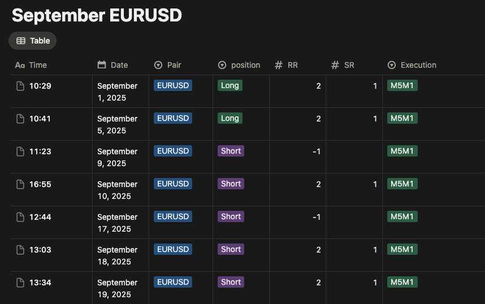
Task: Open the Execution column header menu
Action: [434, 65]
